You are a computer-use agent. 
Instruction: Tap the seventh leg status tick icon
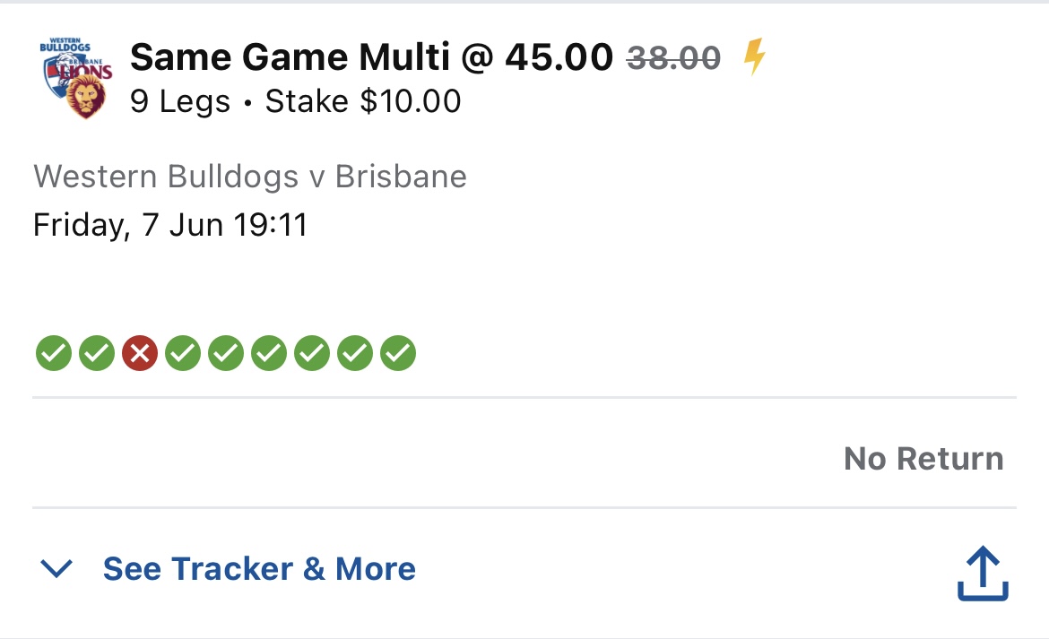(312, 353)
